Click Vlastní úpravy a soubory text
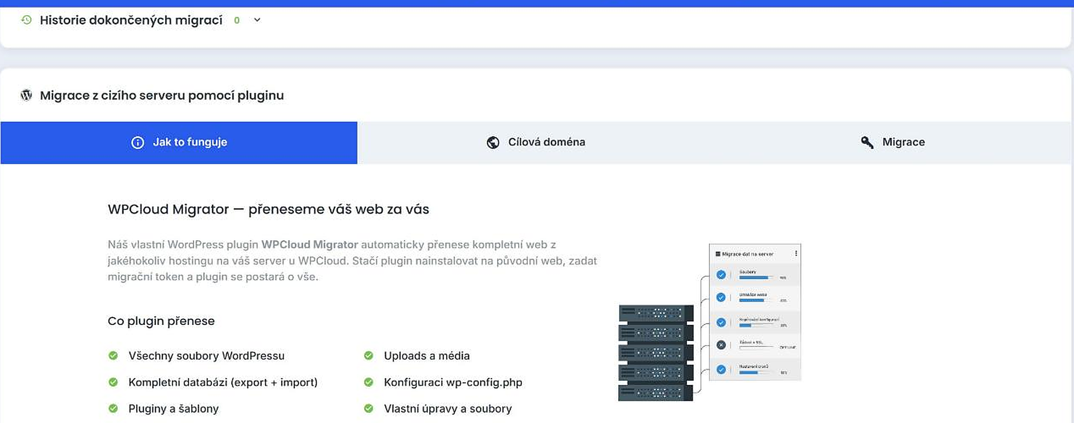Image resolution: width=1074 pixels, height=423 pixels. [448, 409]
